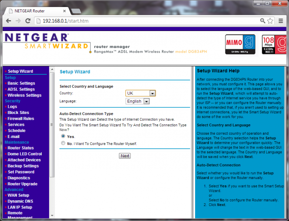This screenshot has height=221, width=289.
Task: Open Router Upgrade
Action: 22,184
